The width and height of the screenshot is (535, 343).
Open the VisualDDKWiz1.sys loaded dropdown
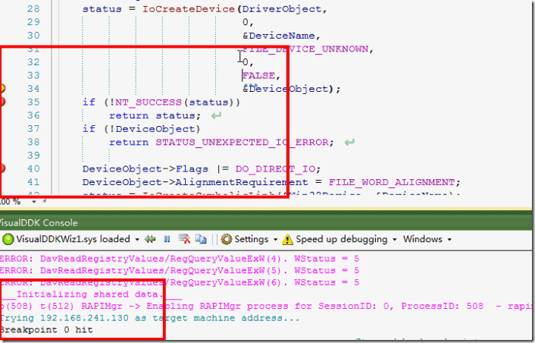tap(136, 239)
